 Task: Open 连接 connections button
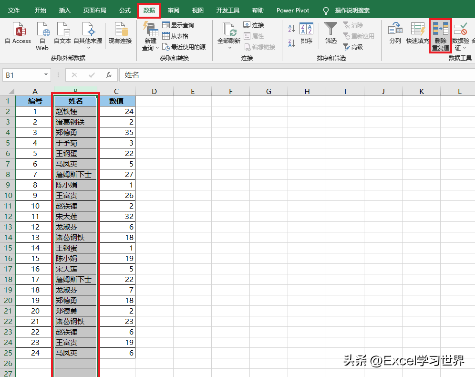(254, 25)
